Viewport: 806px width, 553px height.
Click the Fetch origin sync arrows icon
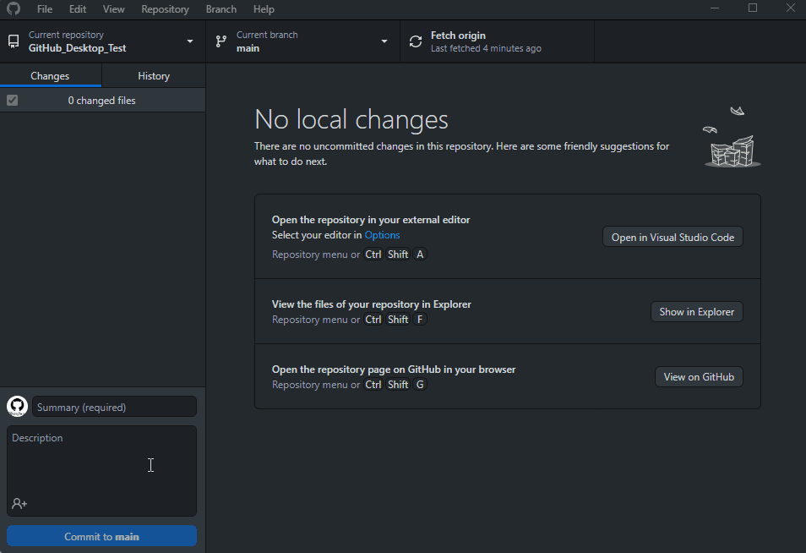point(416,41)
